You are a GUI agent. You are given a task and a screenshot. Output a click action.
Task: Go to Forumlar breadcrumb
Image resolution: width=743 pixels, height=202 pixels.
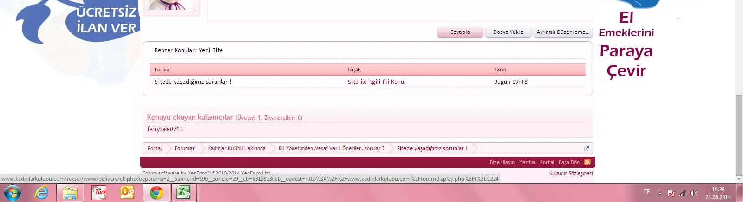coord(184,148)
